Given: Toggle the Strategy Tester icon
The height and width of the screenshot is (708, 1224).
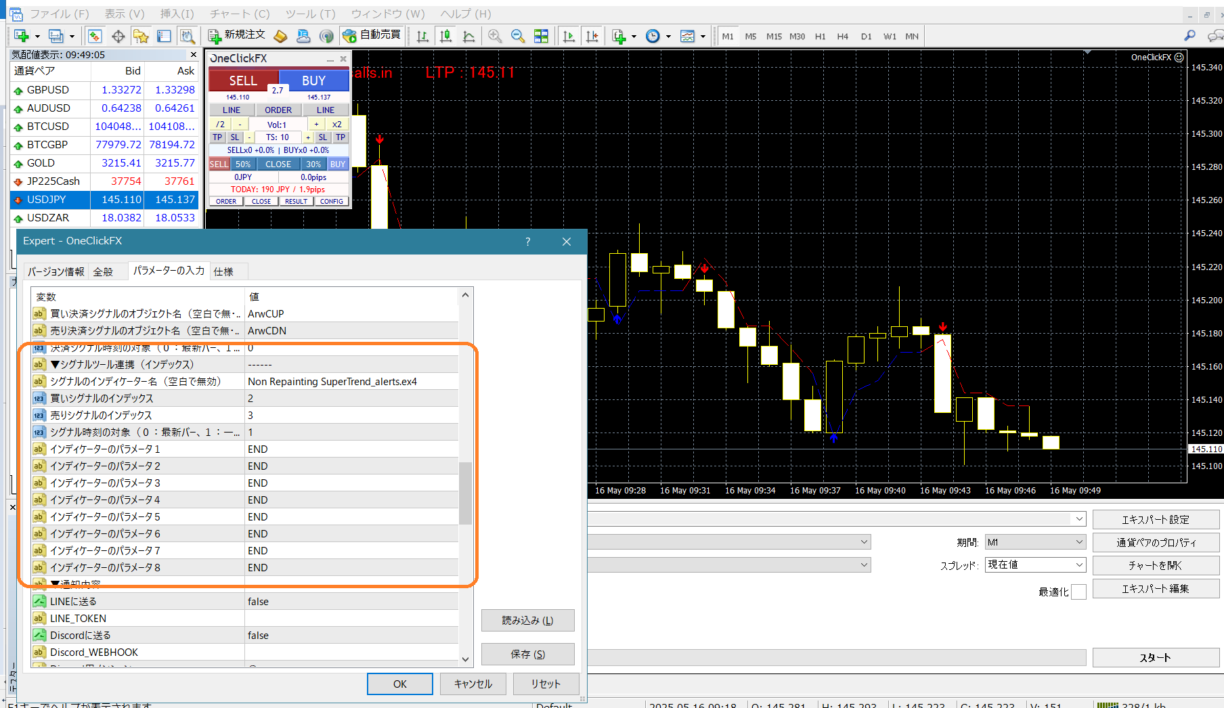Looking at the screenshot, I should (x=188, y=36).
